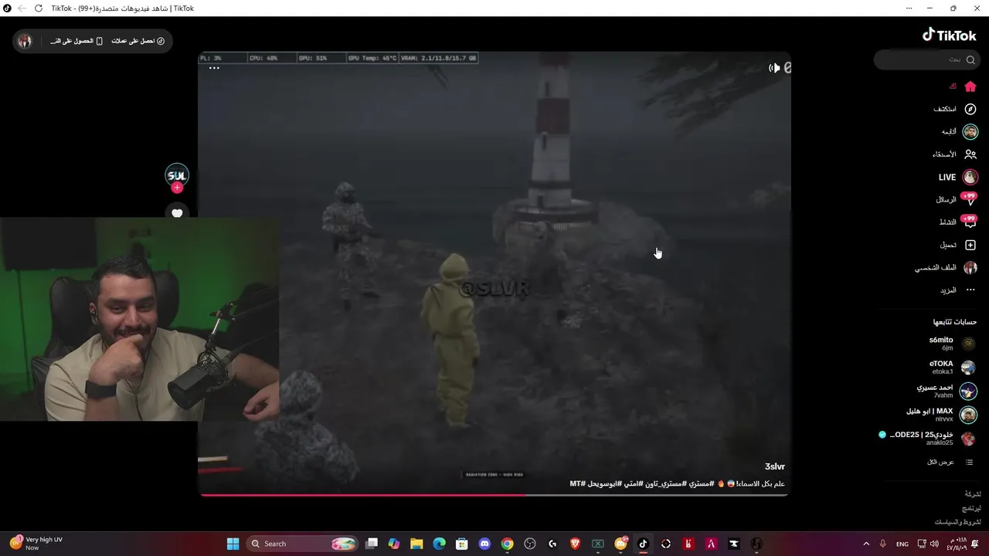Click the 'احصل على عملات' get coins button
Viewport: 989px width, 556px height.
tap(138, 41)
